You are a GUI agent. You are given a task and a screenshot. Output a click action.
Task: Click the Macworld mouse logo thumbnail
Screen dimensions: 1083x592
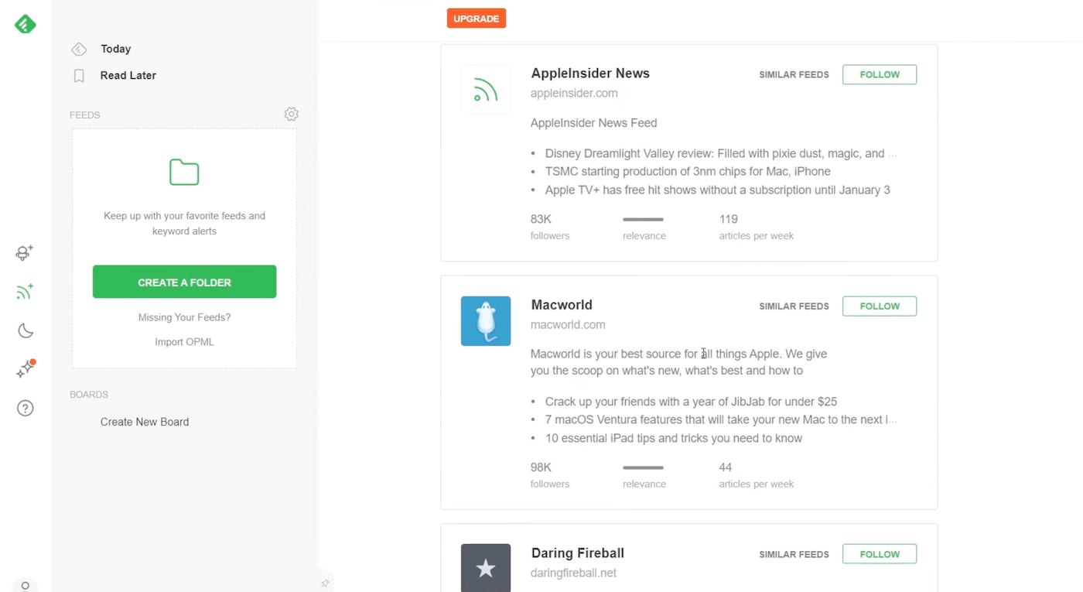486,321
